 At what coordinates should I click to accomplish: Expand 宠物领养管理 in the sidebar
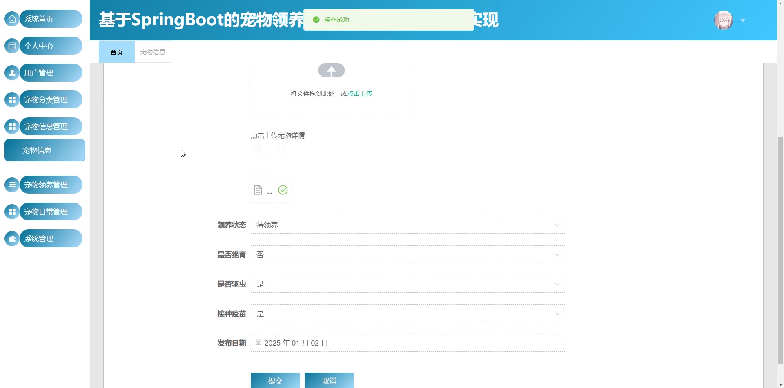pos(51,185)
